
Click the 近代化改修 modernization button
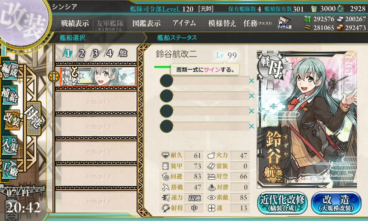click(x=282, y=203)
